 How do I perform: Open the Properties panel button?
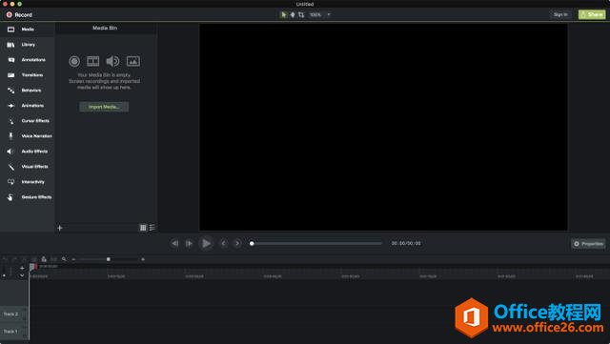588,244
